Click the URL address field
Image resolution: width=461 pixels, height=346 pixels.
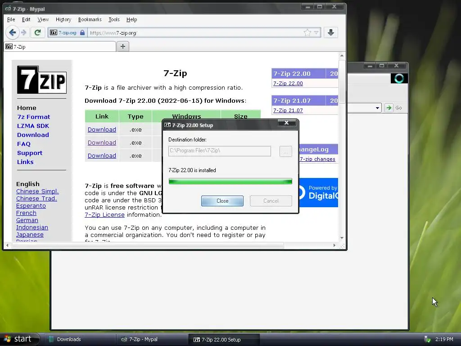pos(195,32)
